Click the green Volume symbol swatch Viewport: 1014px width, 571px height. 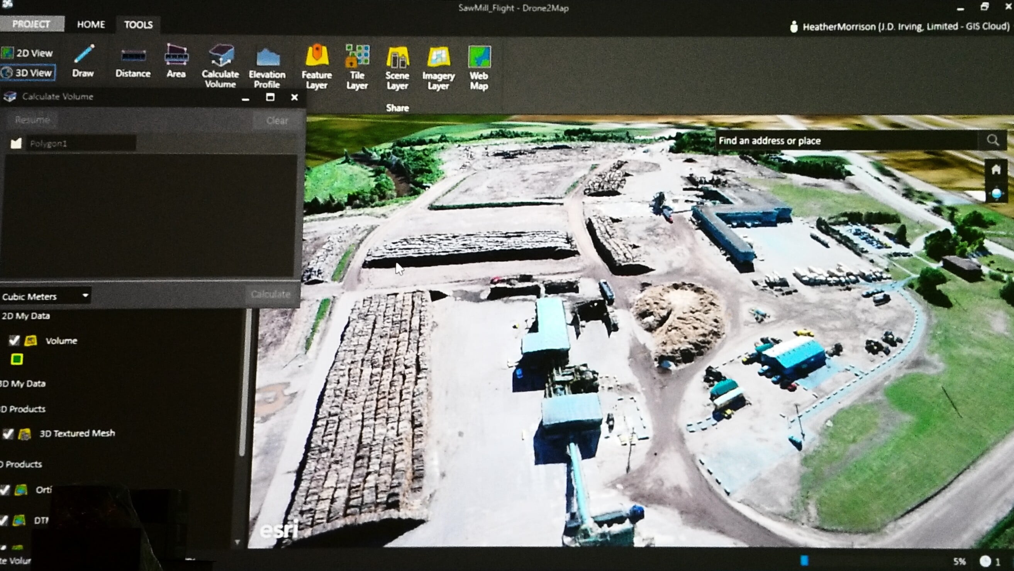click(x=17, y=359)
